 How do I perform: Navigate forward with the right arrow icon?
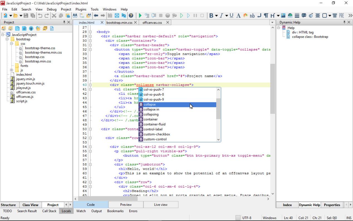(x=103, y=16)
